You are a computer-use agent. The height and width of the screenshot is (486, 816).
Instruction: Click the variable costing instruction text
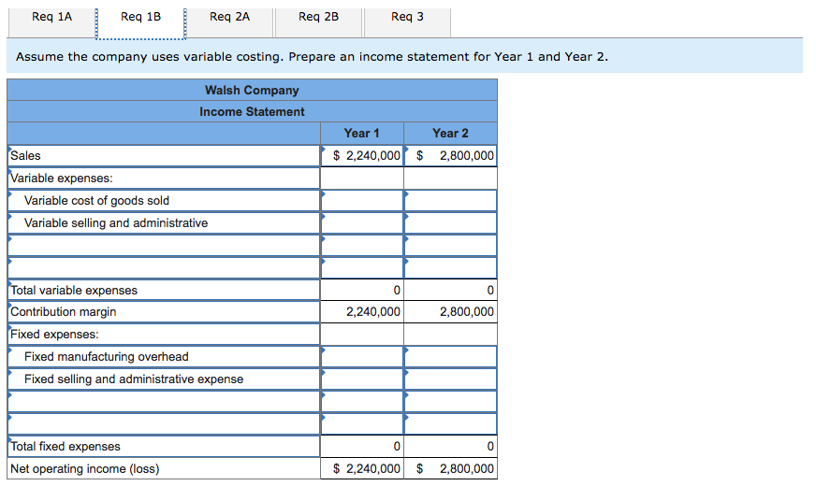pos(312,57)
